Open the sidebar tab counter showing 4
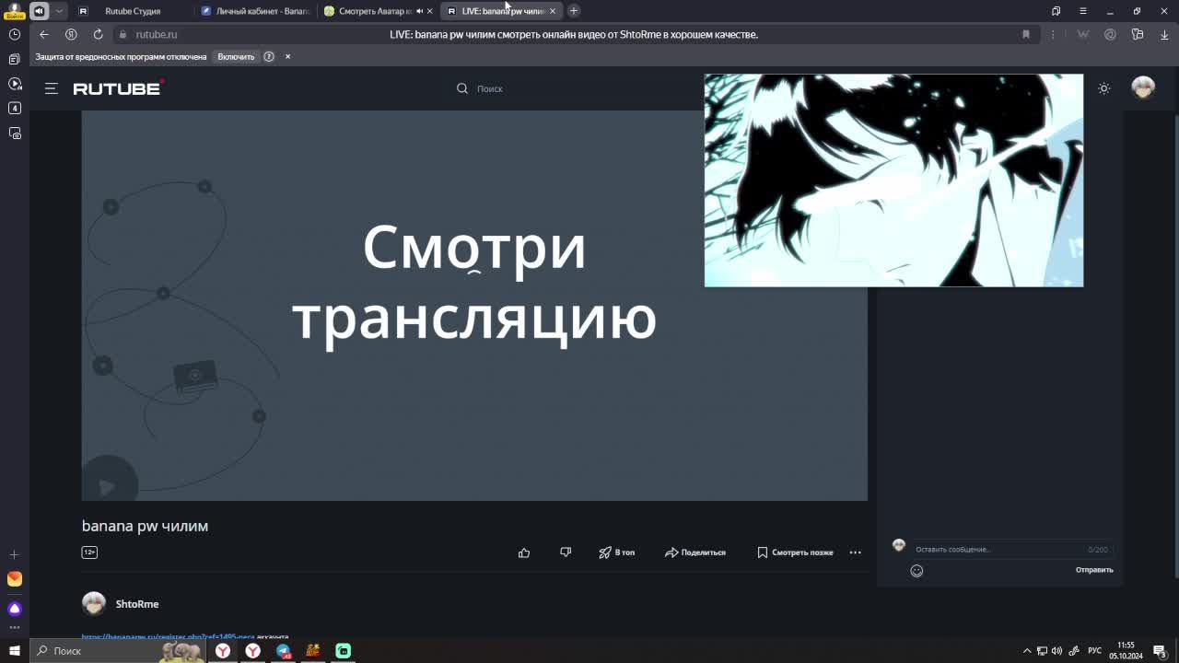This screenshot has height=663, width=1179. [15, 109]
